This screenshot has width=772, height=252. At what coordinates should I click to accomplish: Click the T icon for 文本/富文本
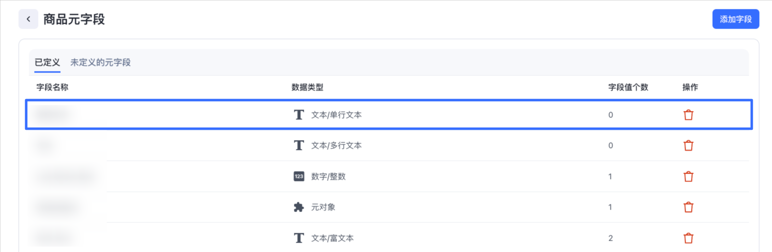tap(298, 238)
